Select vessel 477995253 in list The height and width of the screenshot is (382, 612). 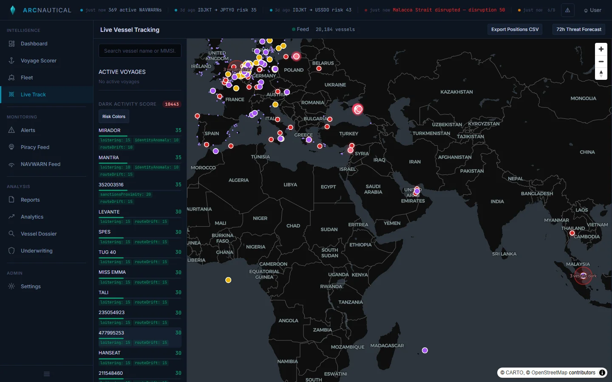tap(140, 337)
